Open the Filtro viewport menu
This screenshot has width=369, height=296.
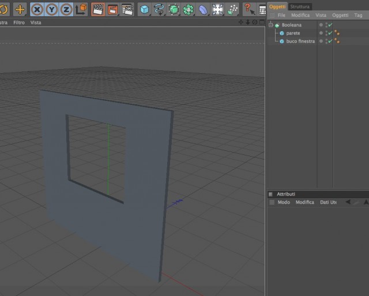19,22
